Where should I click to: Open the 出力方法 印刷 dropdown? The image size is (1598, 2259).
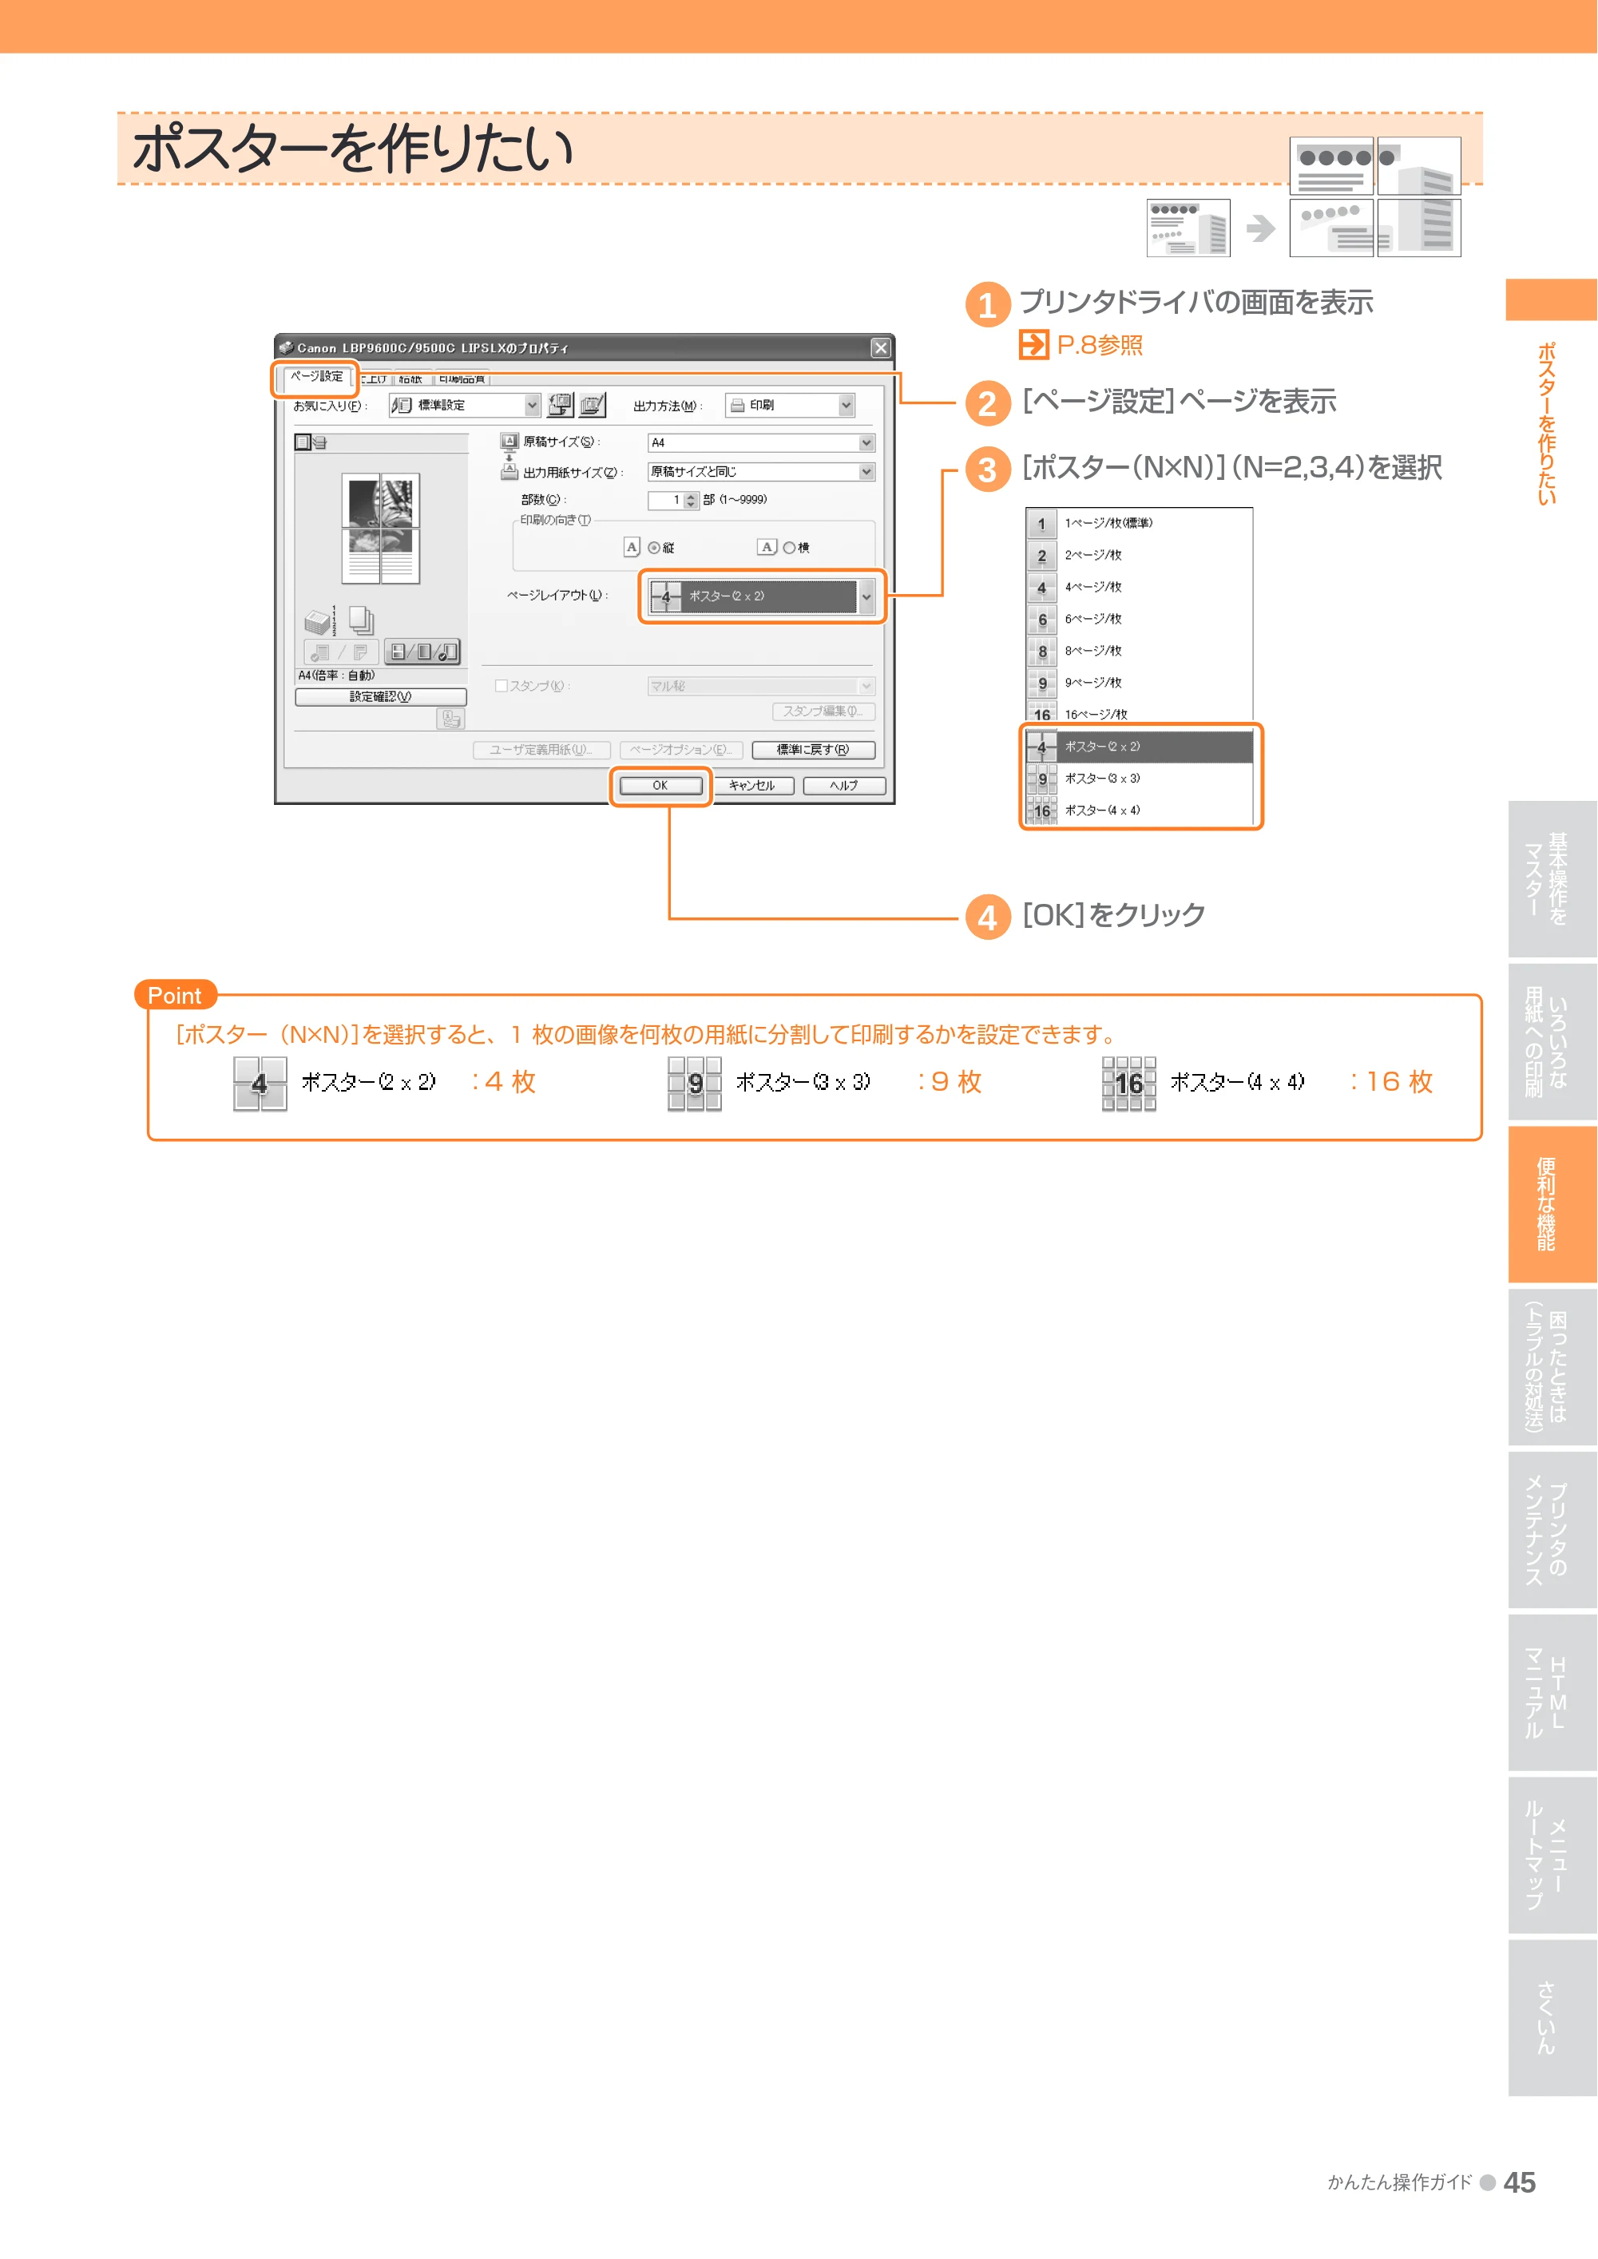[x=790, y=406]
